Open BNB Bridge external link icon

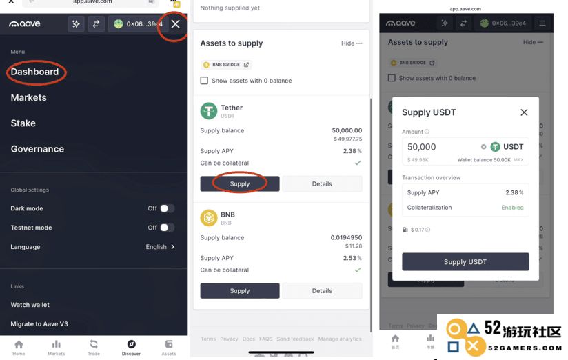(246, 65)
